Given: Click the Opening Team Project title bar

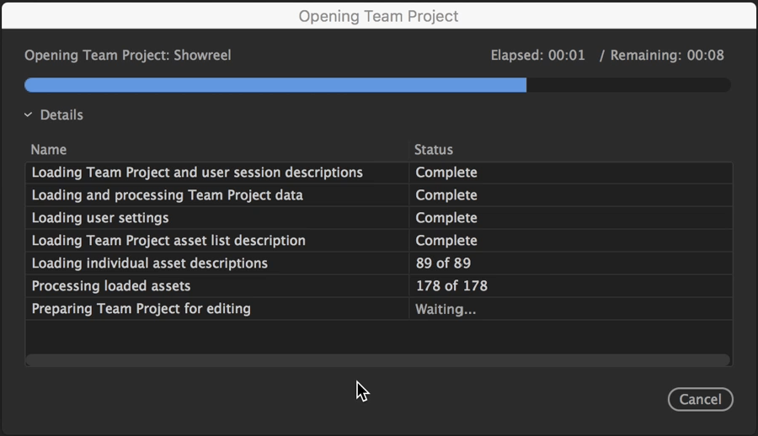Looking at the screenshot, I should [x=379, y=16].
